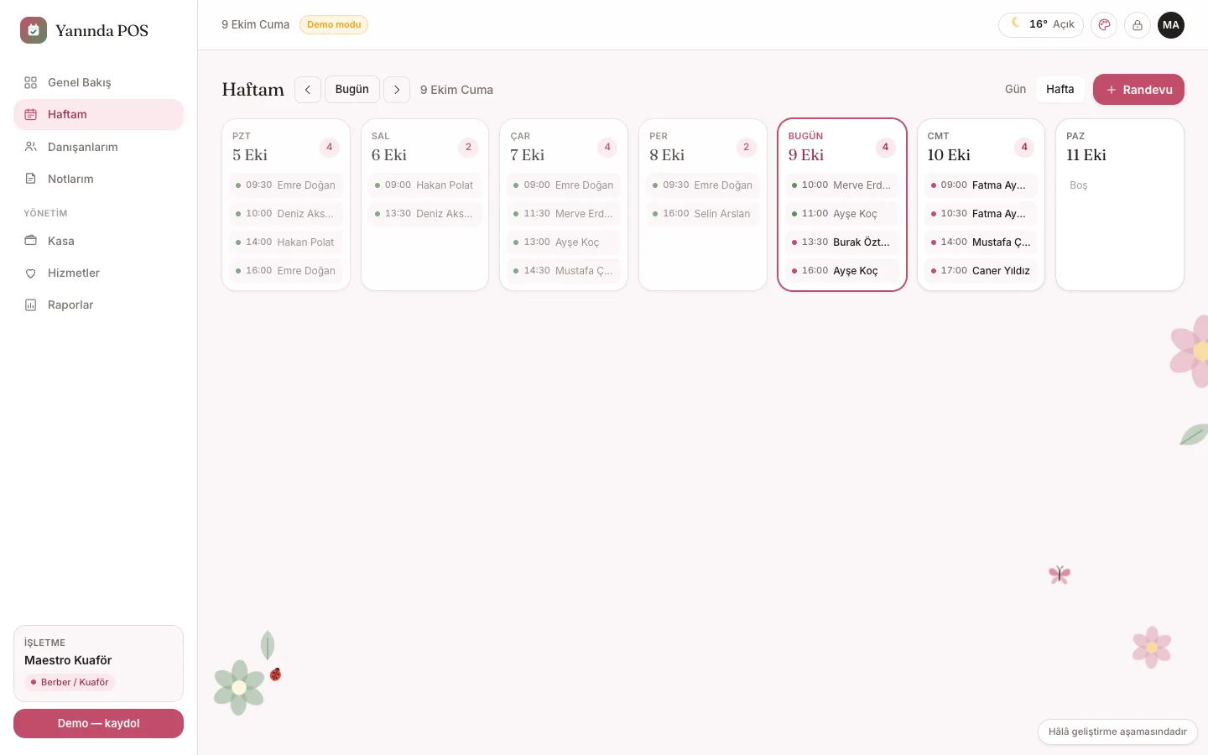Open Raporlar page

pyautogui.click(x=98, y=305)
